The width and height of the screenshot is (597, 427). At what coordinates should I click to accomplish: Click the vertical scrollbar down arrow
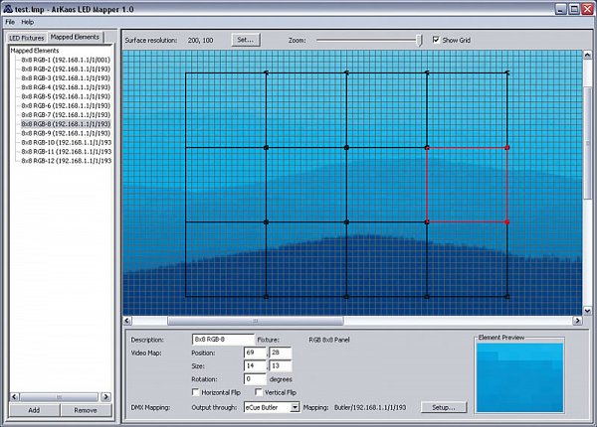click(586, 309)
